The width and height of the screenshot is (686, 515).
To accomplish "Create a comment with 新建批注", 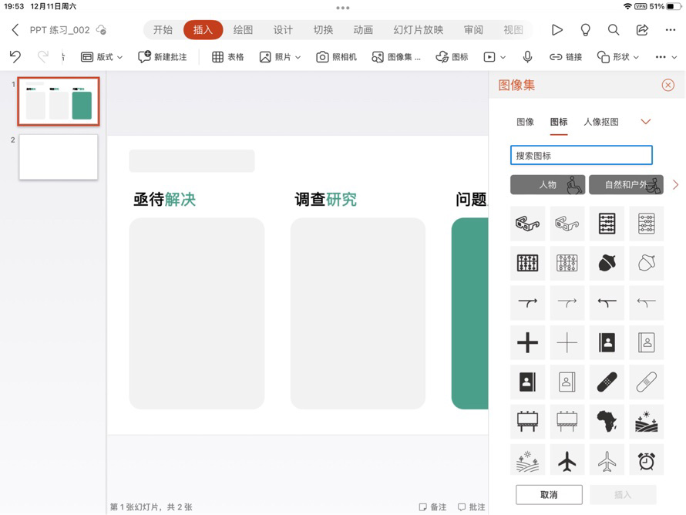I will coord(162,56).
